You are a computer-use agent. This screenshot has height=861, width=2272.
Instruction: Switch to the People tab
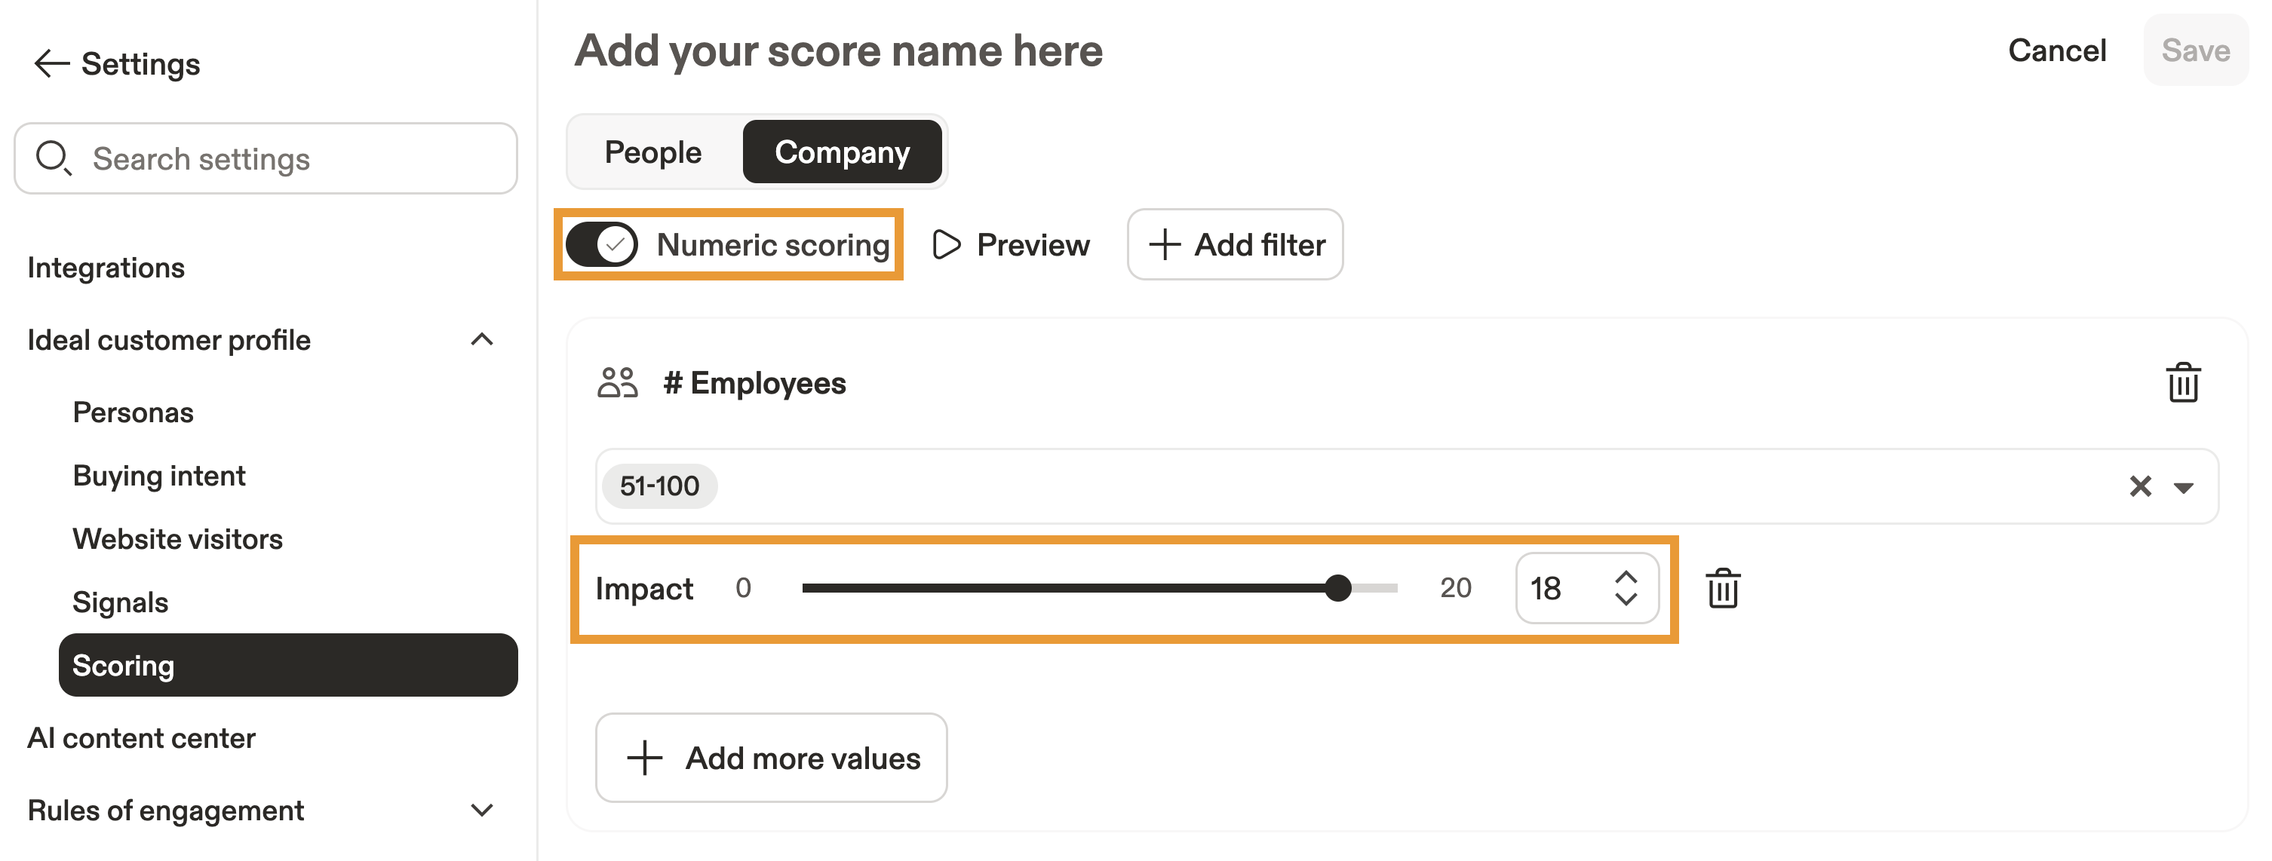pos(652,152)
